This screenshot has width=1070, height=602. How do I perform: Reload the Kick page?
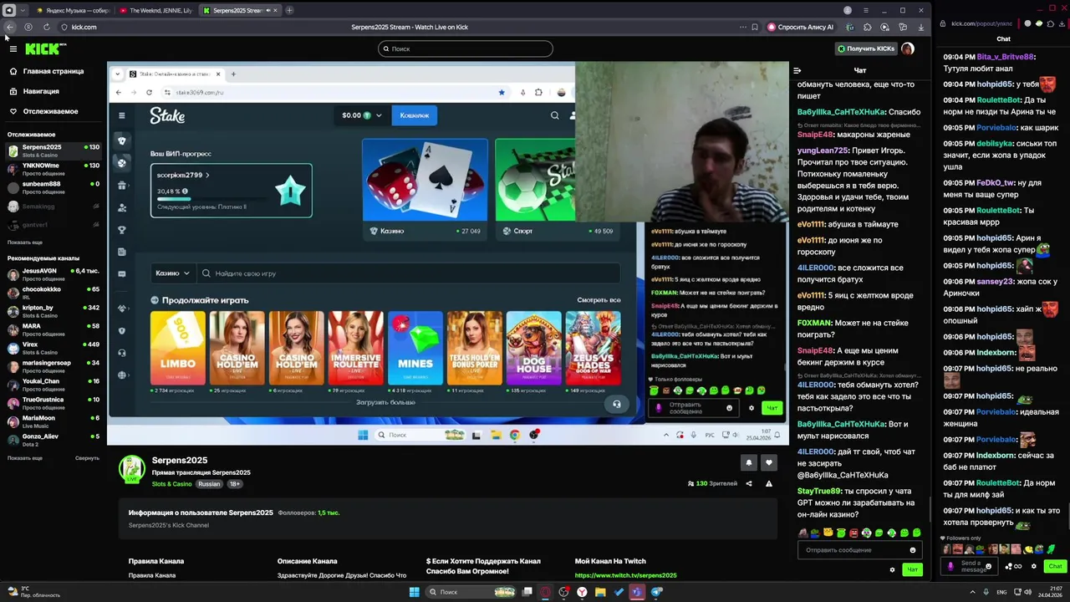coord(46,27)
